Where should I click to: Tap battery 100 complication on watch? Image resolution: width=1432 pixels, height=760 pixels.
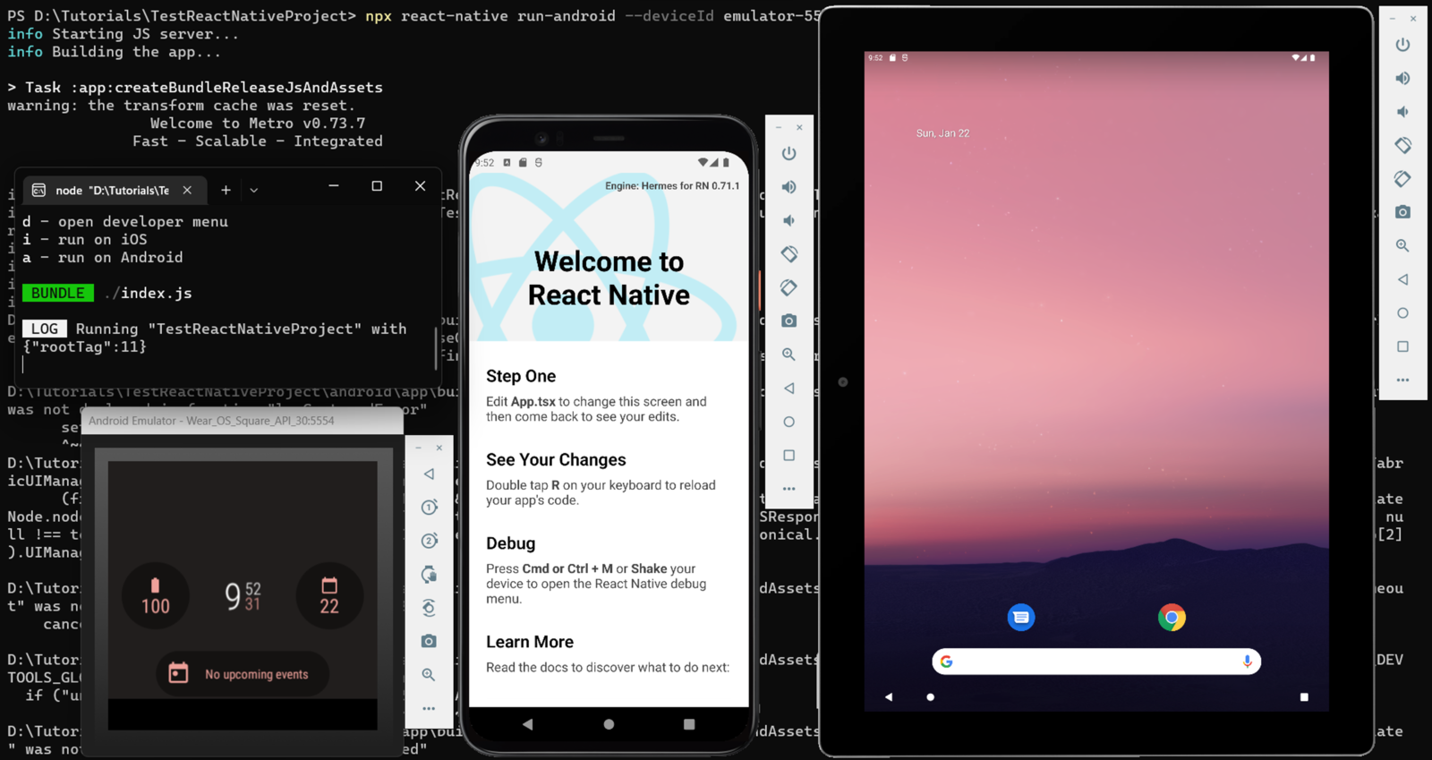coord(156,596)
